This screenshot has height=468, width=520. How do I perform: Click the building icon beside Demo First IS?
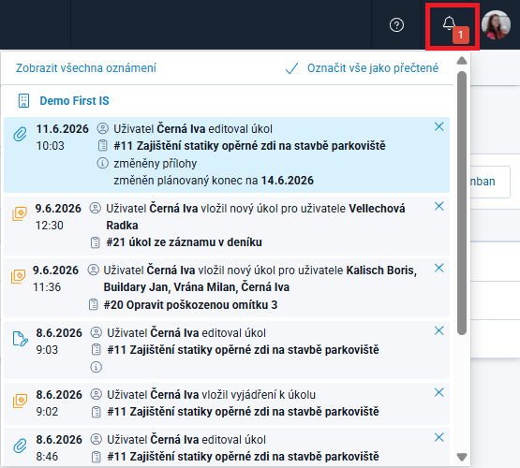pos(23,101)
